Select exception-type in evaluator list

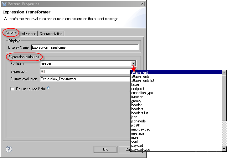(x=142, y=93)
